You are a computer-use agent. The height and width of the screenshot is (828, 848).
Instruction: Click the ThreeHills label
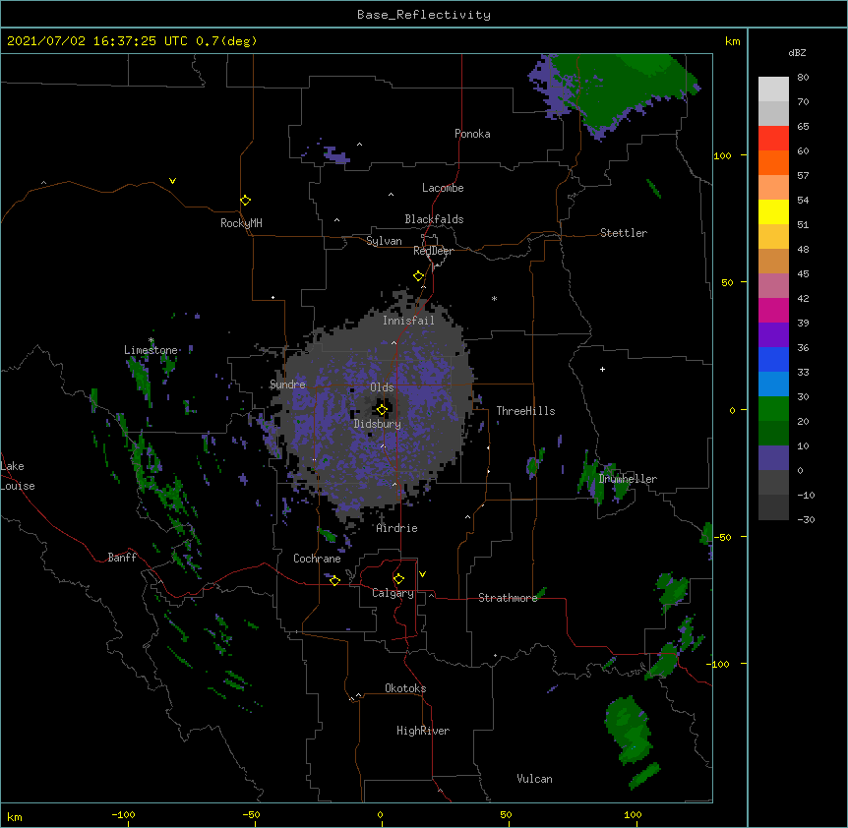coord(525,411)
